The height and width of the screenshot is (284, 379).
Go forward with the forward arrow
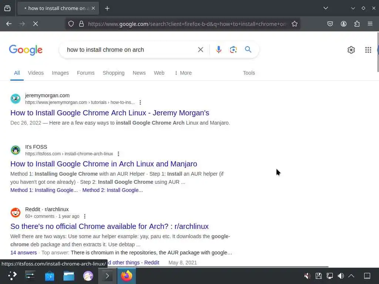22,24
